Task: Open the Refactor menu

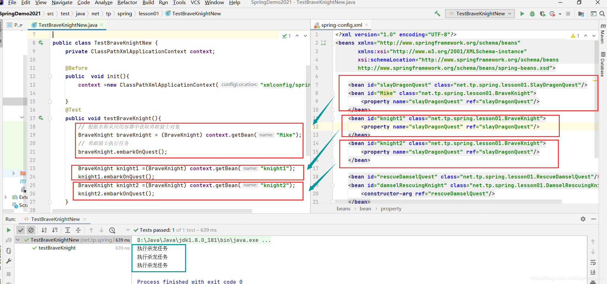Action: pyautogui.click(x=127, y=3)
